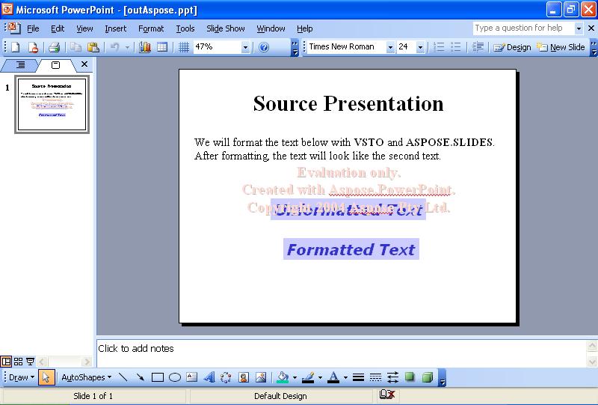
Task: Print the presentation with the printer icon
Action: click(x=54, y=47)
